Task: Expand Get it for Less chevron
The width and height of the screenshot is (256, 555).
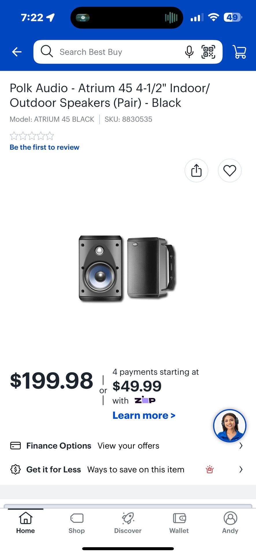Action: coord(241,469)
